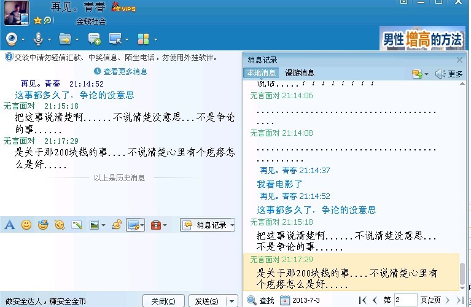Send a window shake nudge
The image size is (471, 307).
click(60, 225)
